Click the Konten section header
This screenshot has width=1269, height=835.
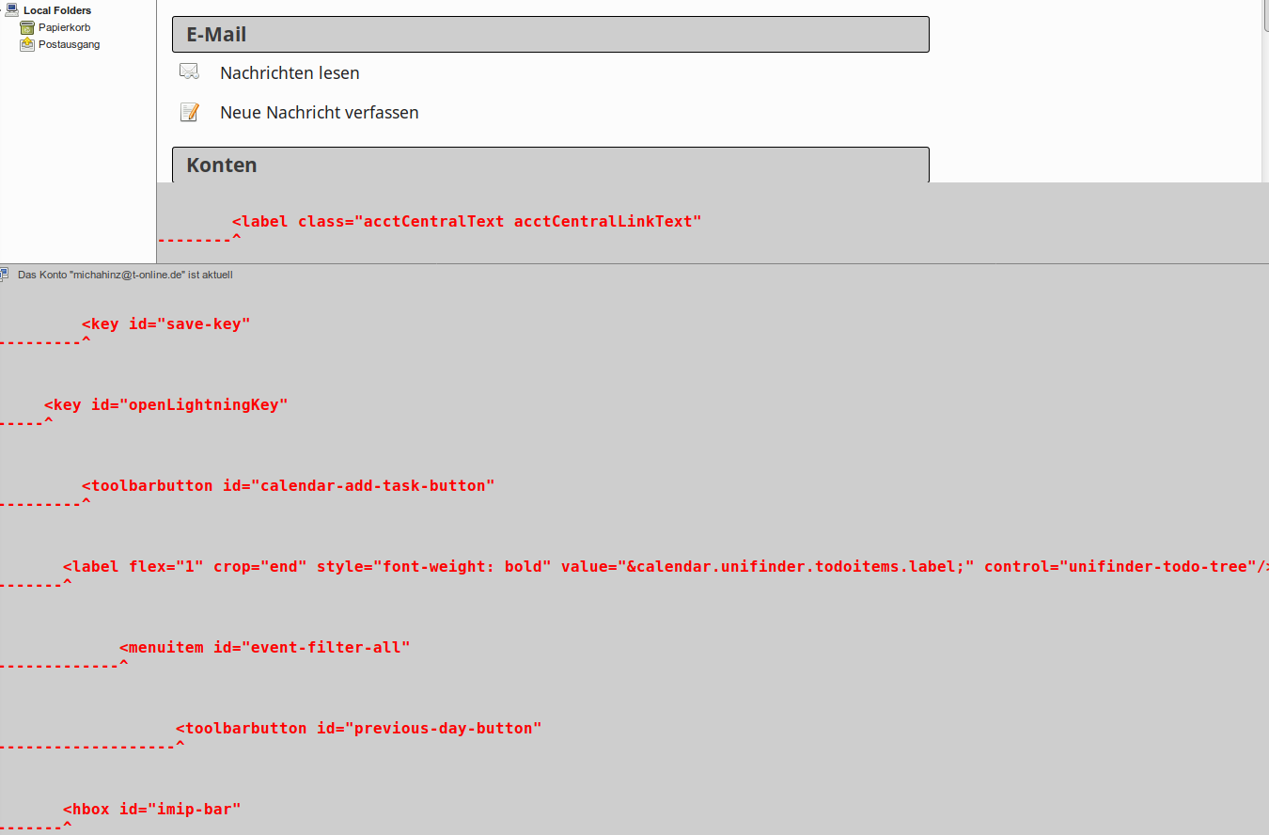coord(550,165)
